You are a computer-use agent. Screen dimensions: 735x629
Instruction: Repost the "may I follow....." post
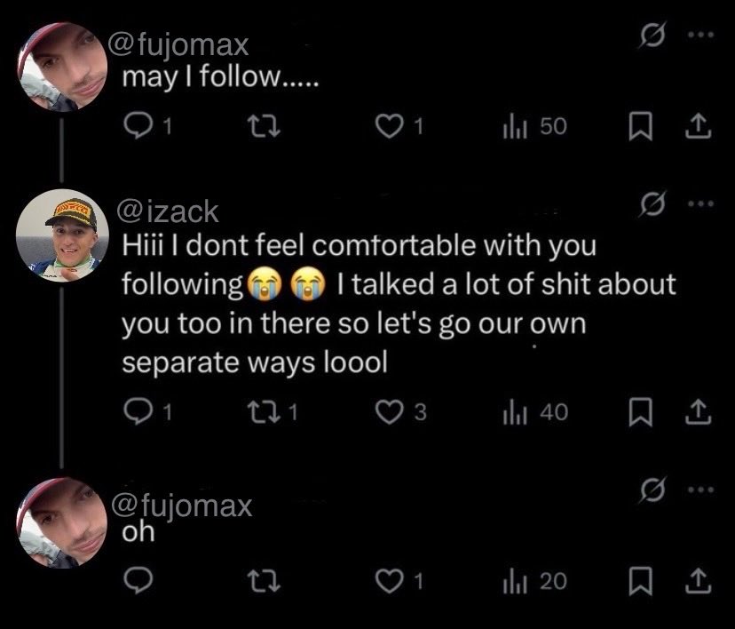264,126
